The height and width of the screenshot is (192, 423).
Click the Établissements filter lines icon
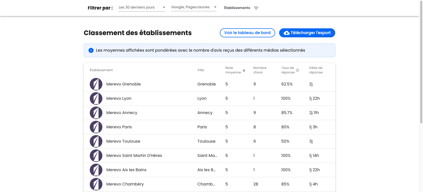(256, 8)
